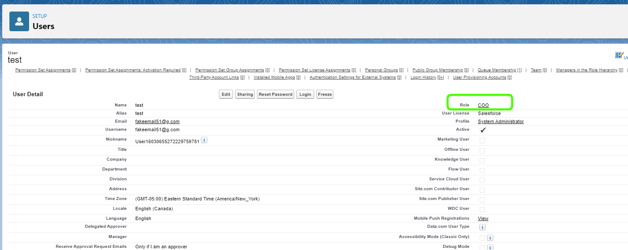Select the Alias value test
Screen dimensions: 628x250
139,114
